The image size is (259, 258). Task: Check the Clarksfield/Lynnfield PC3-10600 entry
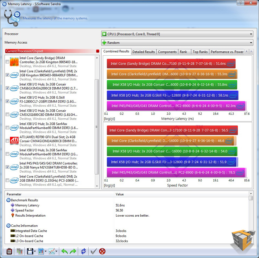[7, 180]
